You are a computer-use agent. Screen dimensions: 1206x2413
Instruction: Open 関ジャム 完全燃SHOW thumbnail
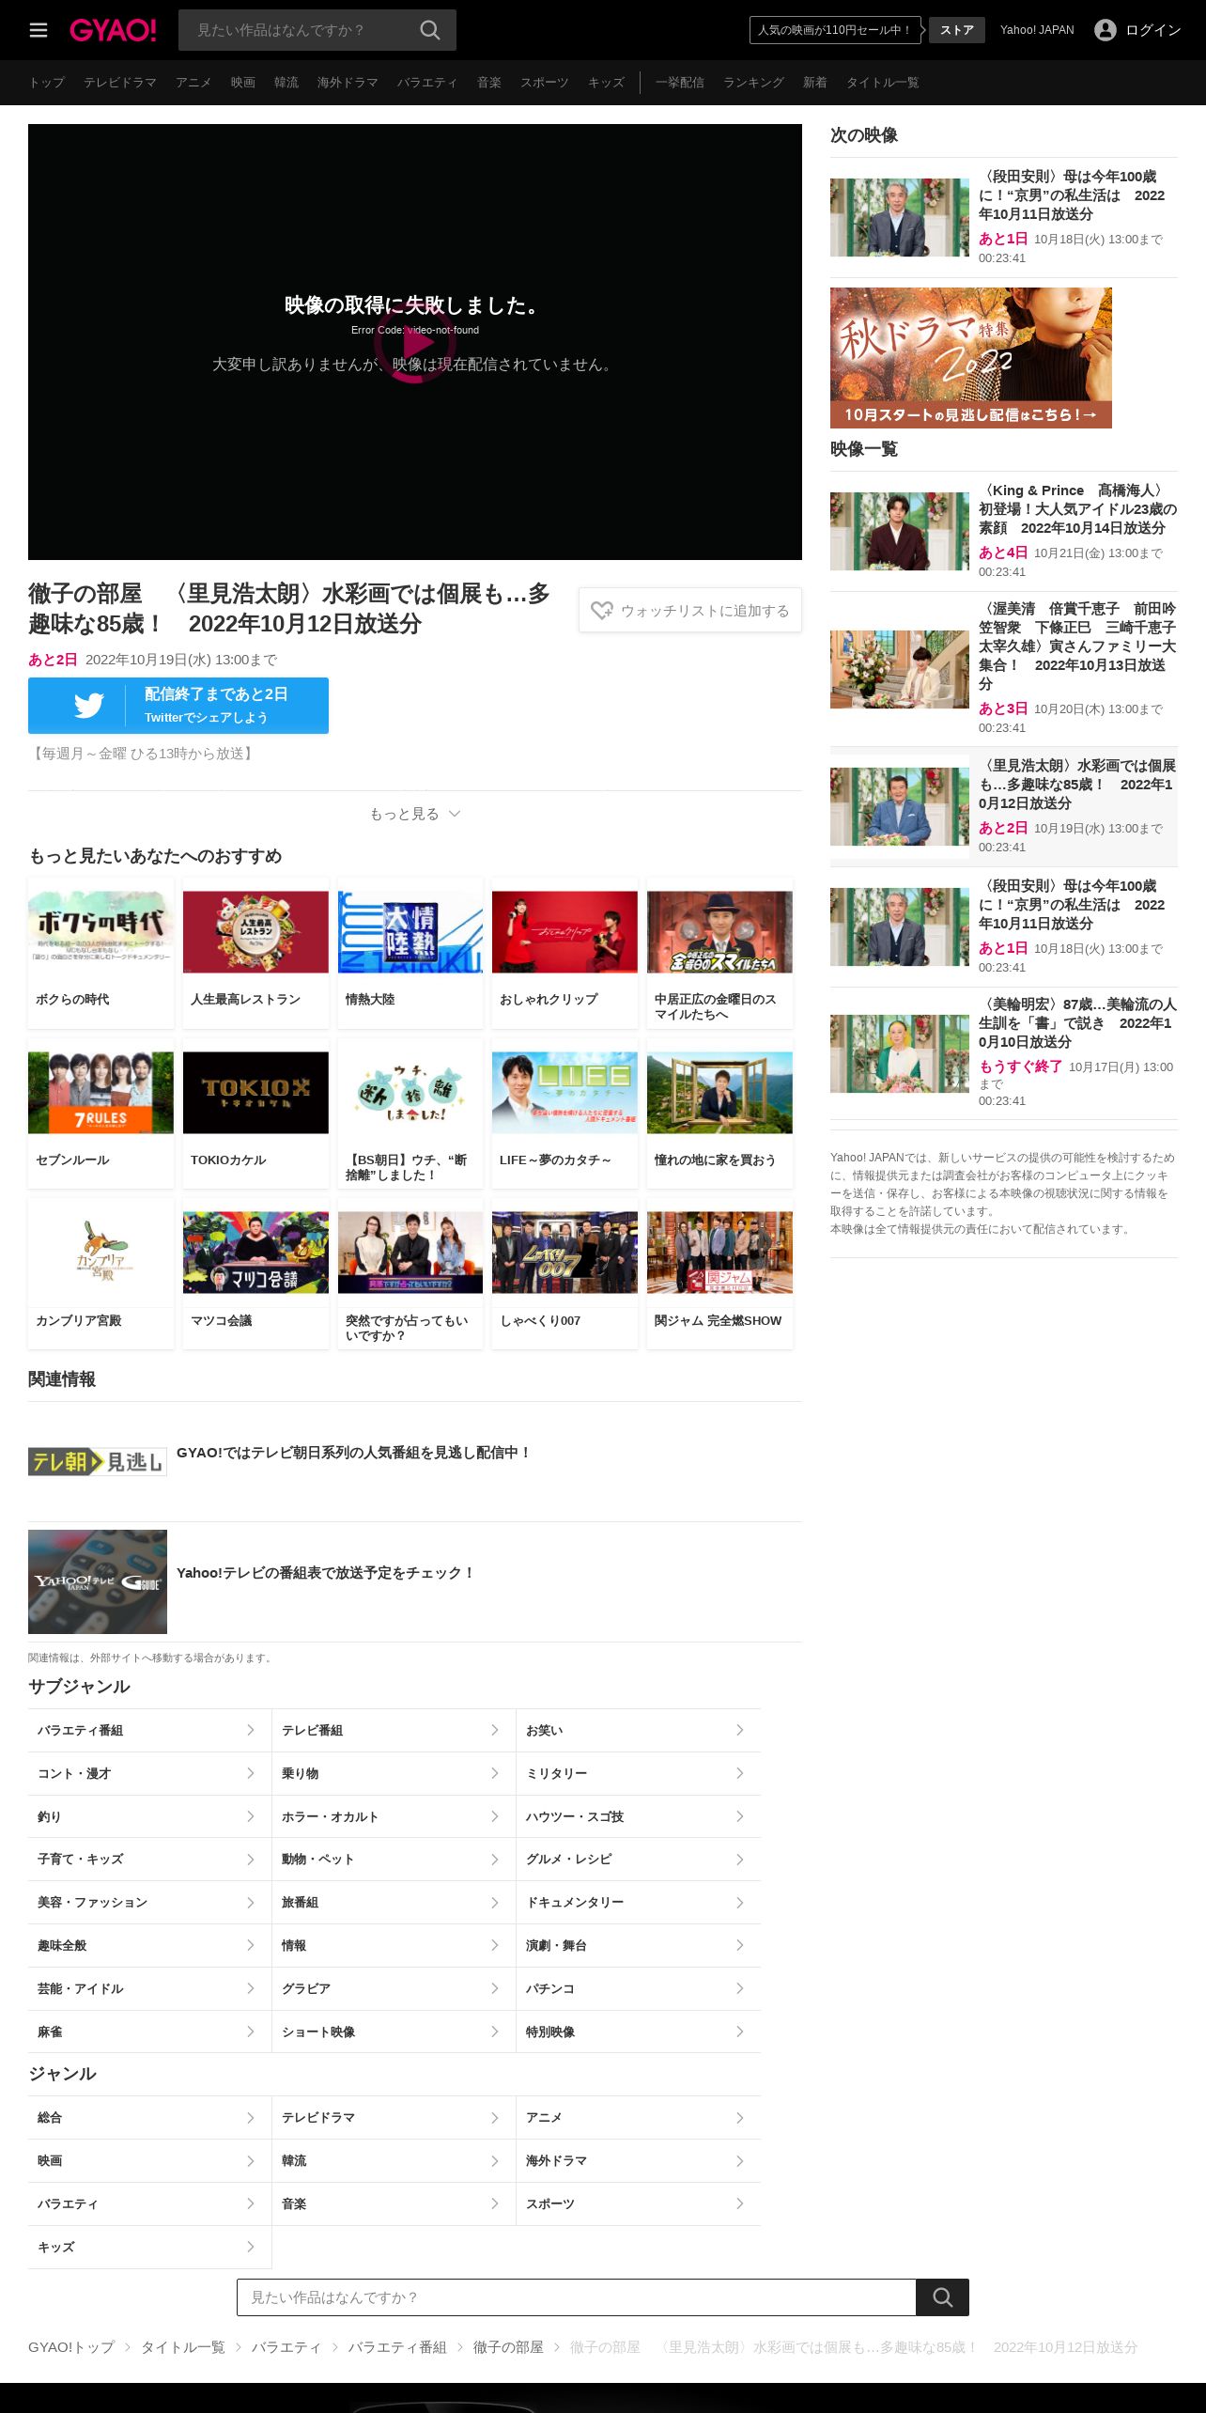pyautogui.click(x=719, y=1253)
